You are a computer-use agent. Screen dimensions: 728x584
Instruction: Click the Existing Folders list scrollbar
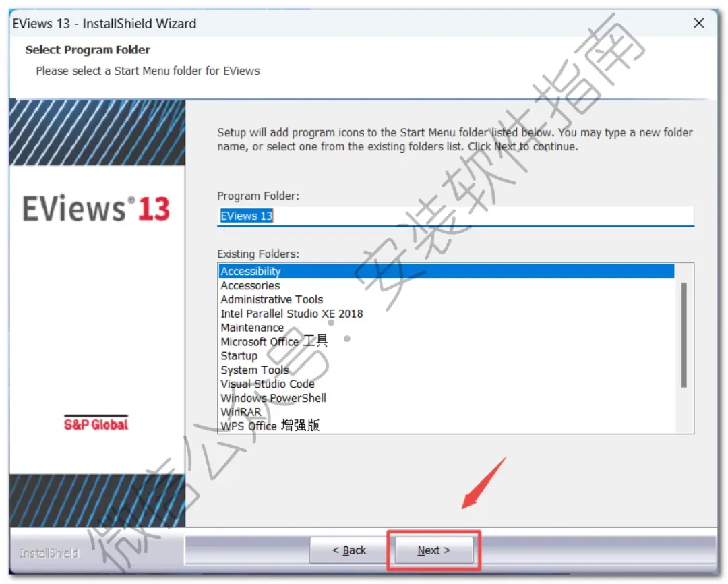coord(684,335)
